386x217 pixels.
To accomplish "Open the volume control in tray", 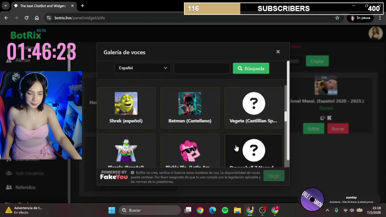I will pyautogui.click(x=352, y=210).
